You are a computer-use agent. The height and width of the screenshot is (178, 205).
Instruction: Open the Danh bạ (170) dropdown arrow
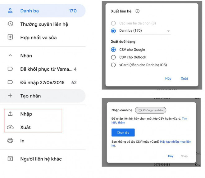pos(168,31)
